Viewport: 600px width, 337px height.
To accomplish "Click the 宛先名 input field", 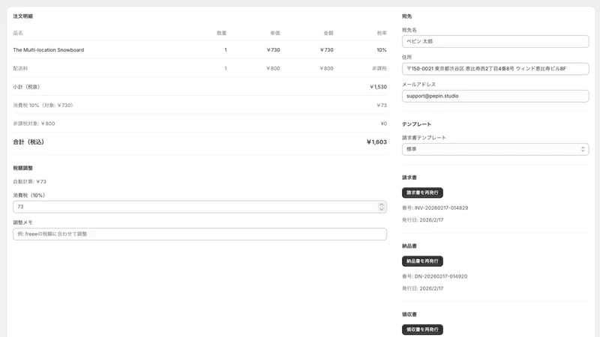I will pyautogui.click(x=495, y=41).
